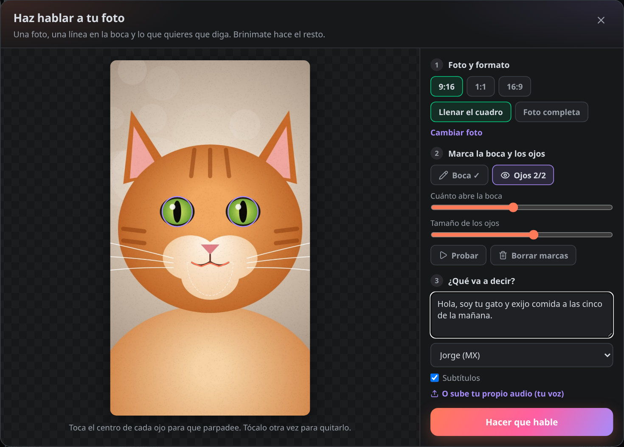Adjust the Cuánto abre la boca slider

point(522,207)
